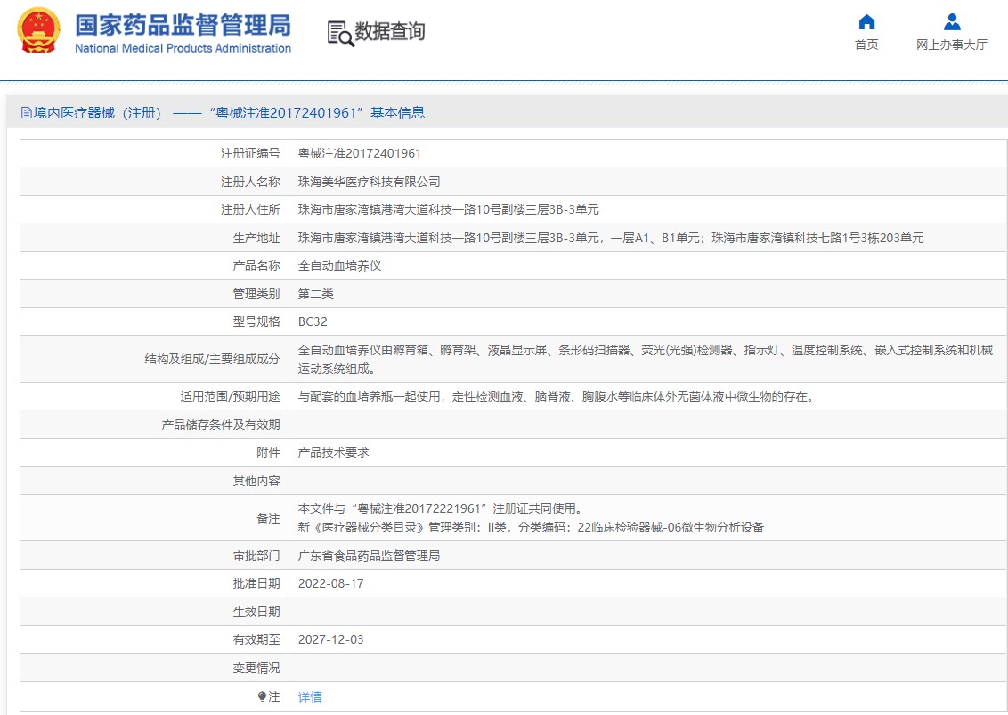The width and height of the screenshot is (1008, 715).
Task: Select the 适用范围/预期用途 value text
Action: (557, 397)
